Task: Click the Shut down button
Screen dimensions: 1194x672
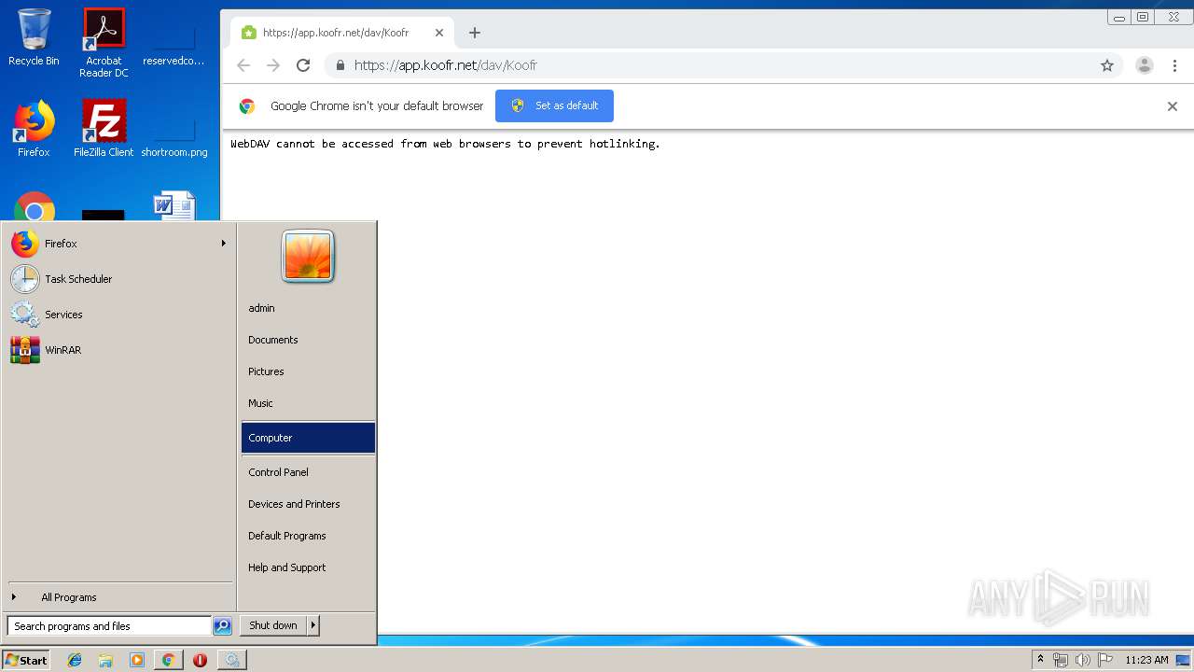Action: pos(273,625)
